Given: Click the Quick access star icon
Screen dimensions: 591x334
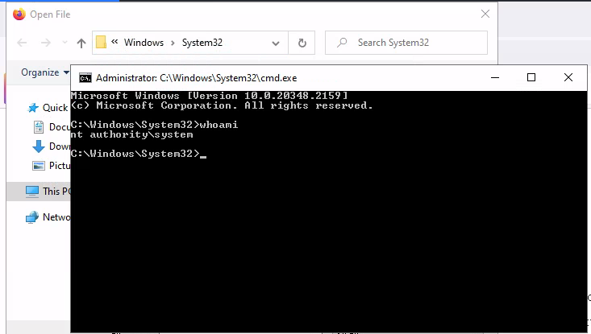Looking at the screenshot, I should (x=33, y=108).
